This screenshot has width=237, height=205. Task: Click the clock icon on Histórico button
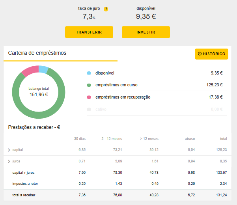click(x=200, y=54)
